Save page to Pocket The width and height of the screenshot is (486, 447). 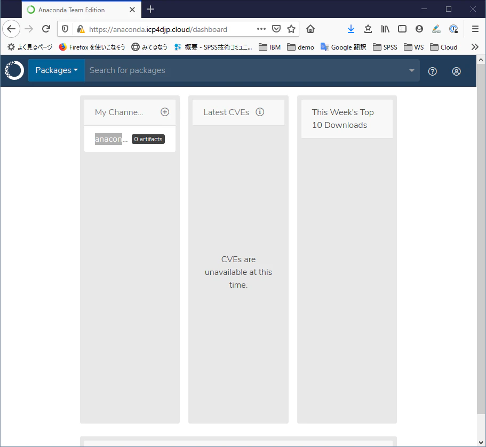click(x=276, y=29)
